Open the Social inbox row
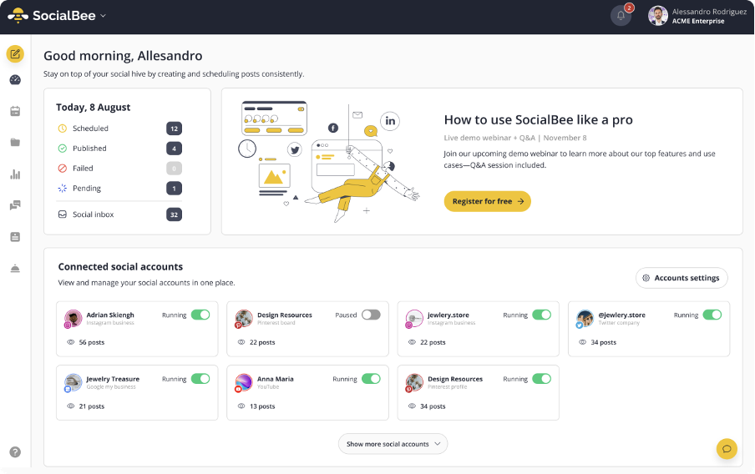The height and width of the screenshot is (474, 755). click(119, 214)
